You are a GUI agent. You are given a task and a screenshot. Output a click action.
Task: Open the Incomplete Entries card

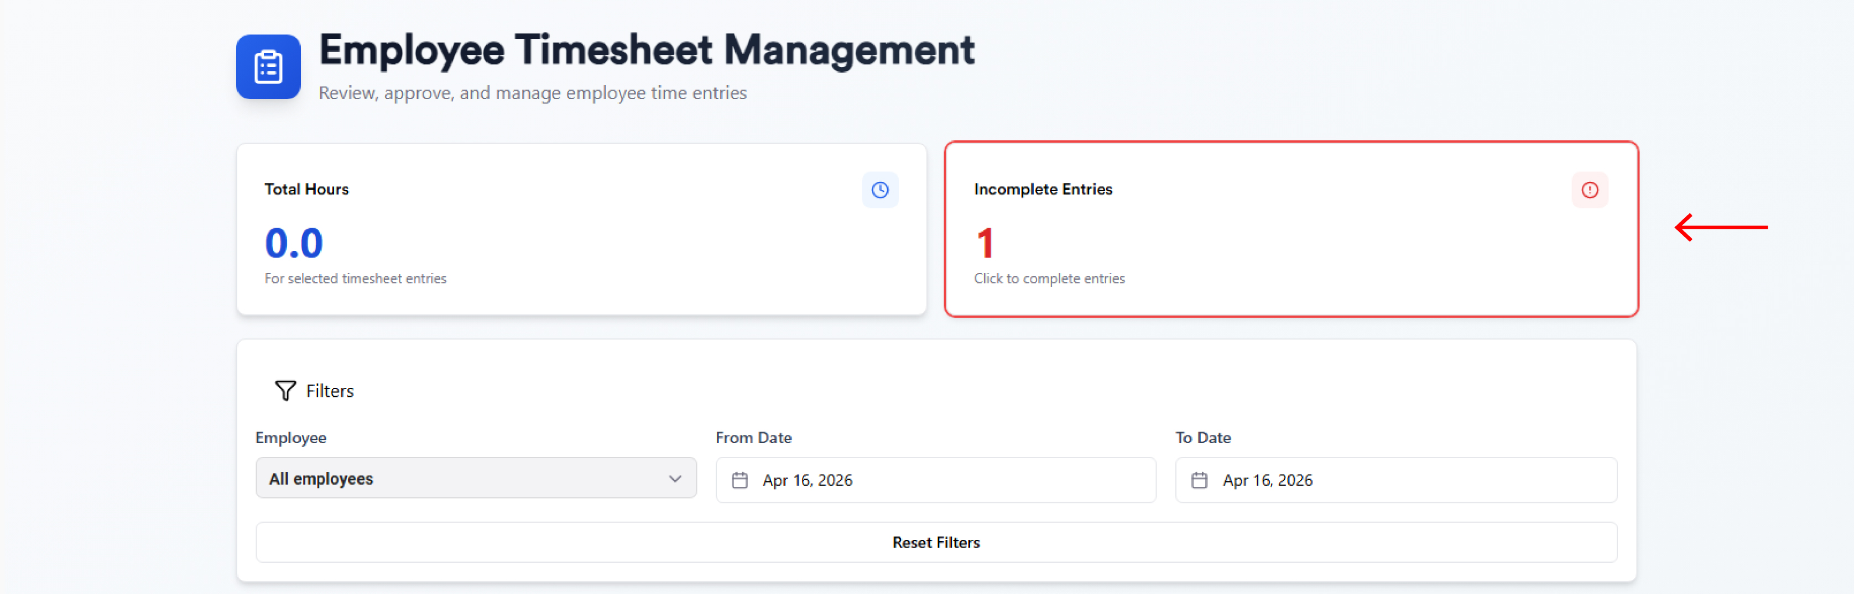pos(1291,229)
